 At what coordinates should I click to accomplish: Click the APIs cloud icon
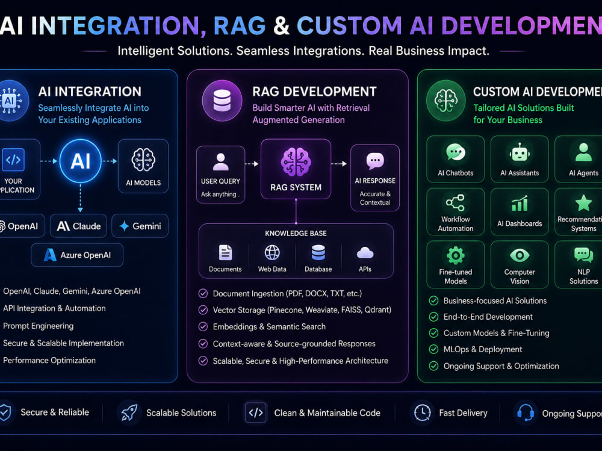[365, 253]
